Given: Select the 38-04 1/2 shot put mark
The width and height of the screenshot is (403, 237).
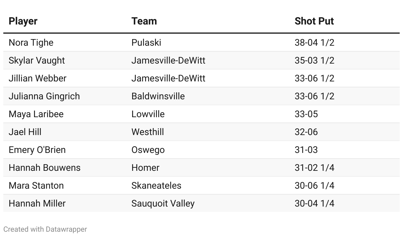Looking at the screenshot, I should click(314, 43).
